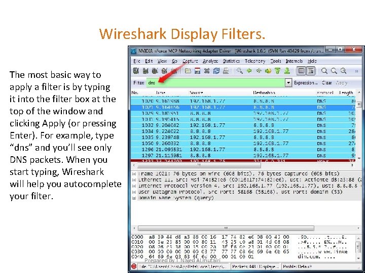Zoom out of packet text
The width and height of the screenshot is (365, 273).
tap(334, 71)
